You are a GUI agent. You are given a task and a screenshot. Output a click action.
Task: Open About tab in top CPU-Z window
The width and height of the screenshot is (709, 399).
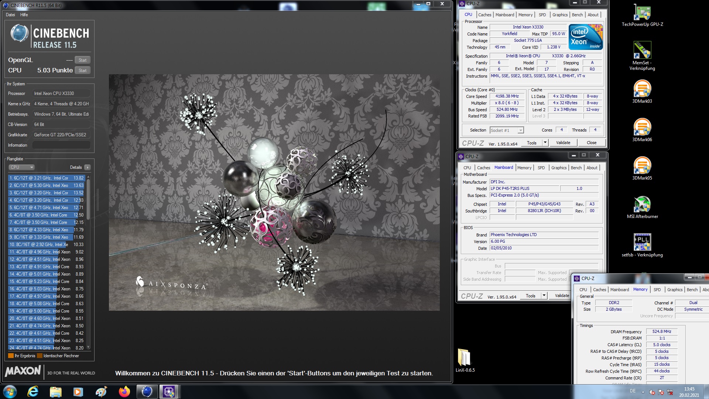point(593,15)
